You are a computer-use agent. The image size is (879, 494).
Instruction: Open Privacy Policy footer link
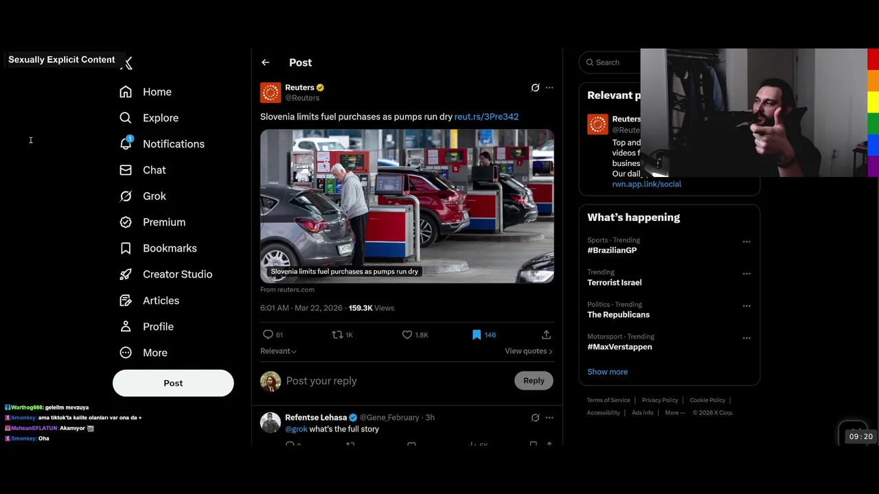(x=660, y=400)
